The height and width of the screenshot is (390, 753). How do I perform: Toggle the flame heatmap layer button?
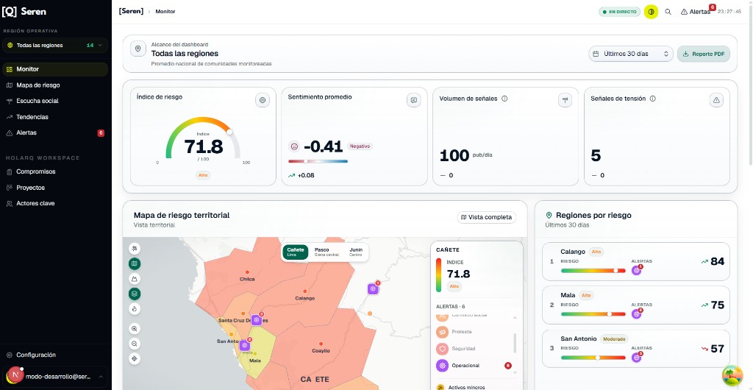[135, 309]
